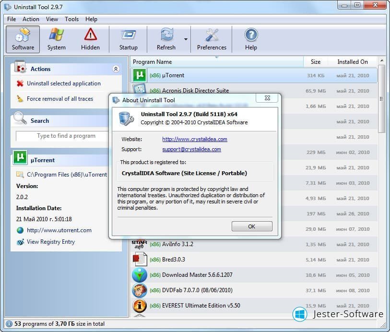
Task: Click the Refresh toolbar icon
Action: tap(166, 39)
